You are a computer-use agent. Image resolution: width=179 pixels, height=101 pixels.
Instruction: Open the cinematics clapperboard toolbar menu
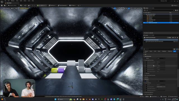click(29, 6)
